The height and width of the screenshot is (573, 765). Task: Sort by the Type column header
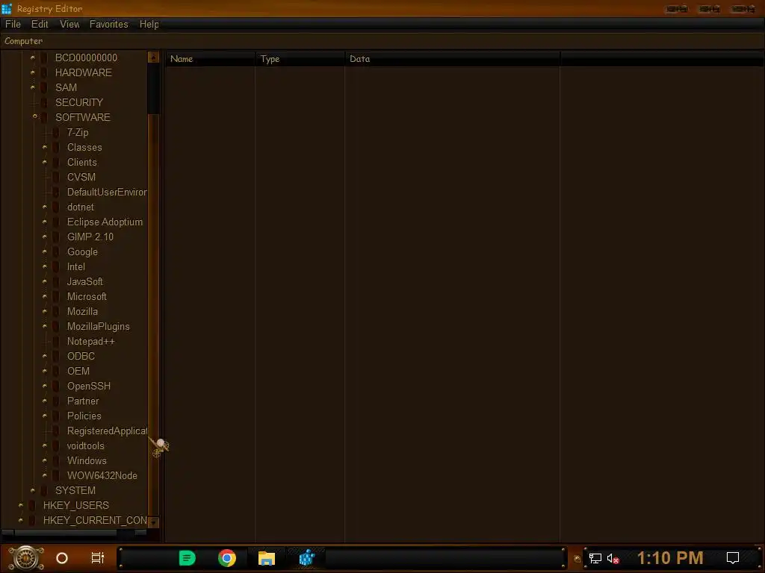pos(300,59)
